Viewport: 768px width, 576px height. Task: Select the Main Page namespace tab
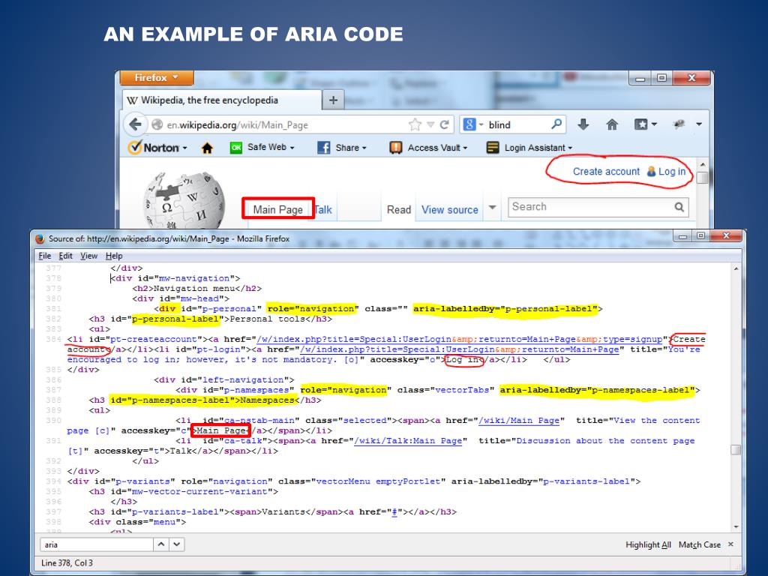pyautogui.click(x=277, y=209)
